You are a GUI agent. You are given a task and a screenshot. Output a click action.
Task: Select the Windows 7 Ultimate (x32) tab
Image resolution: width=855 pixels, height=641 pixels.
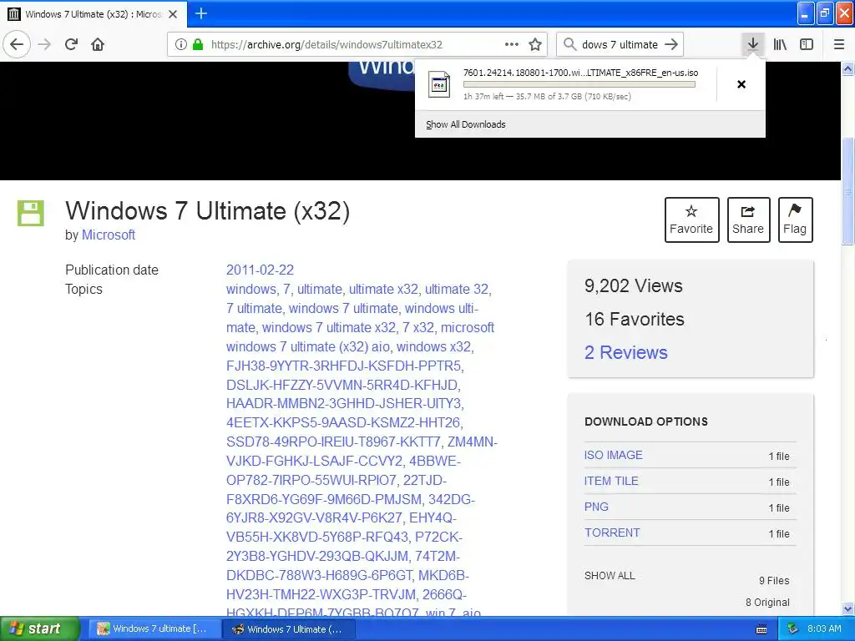tap(94, 14)
